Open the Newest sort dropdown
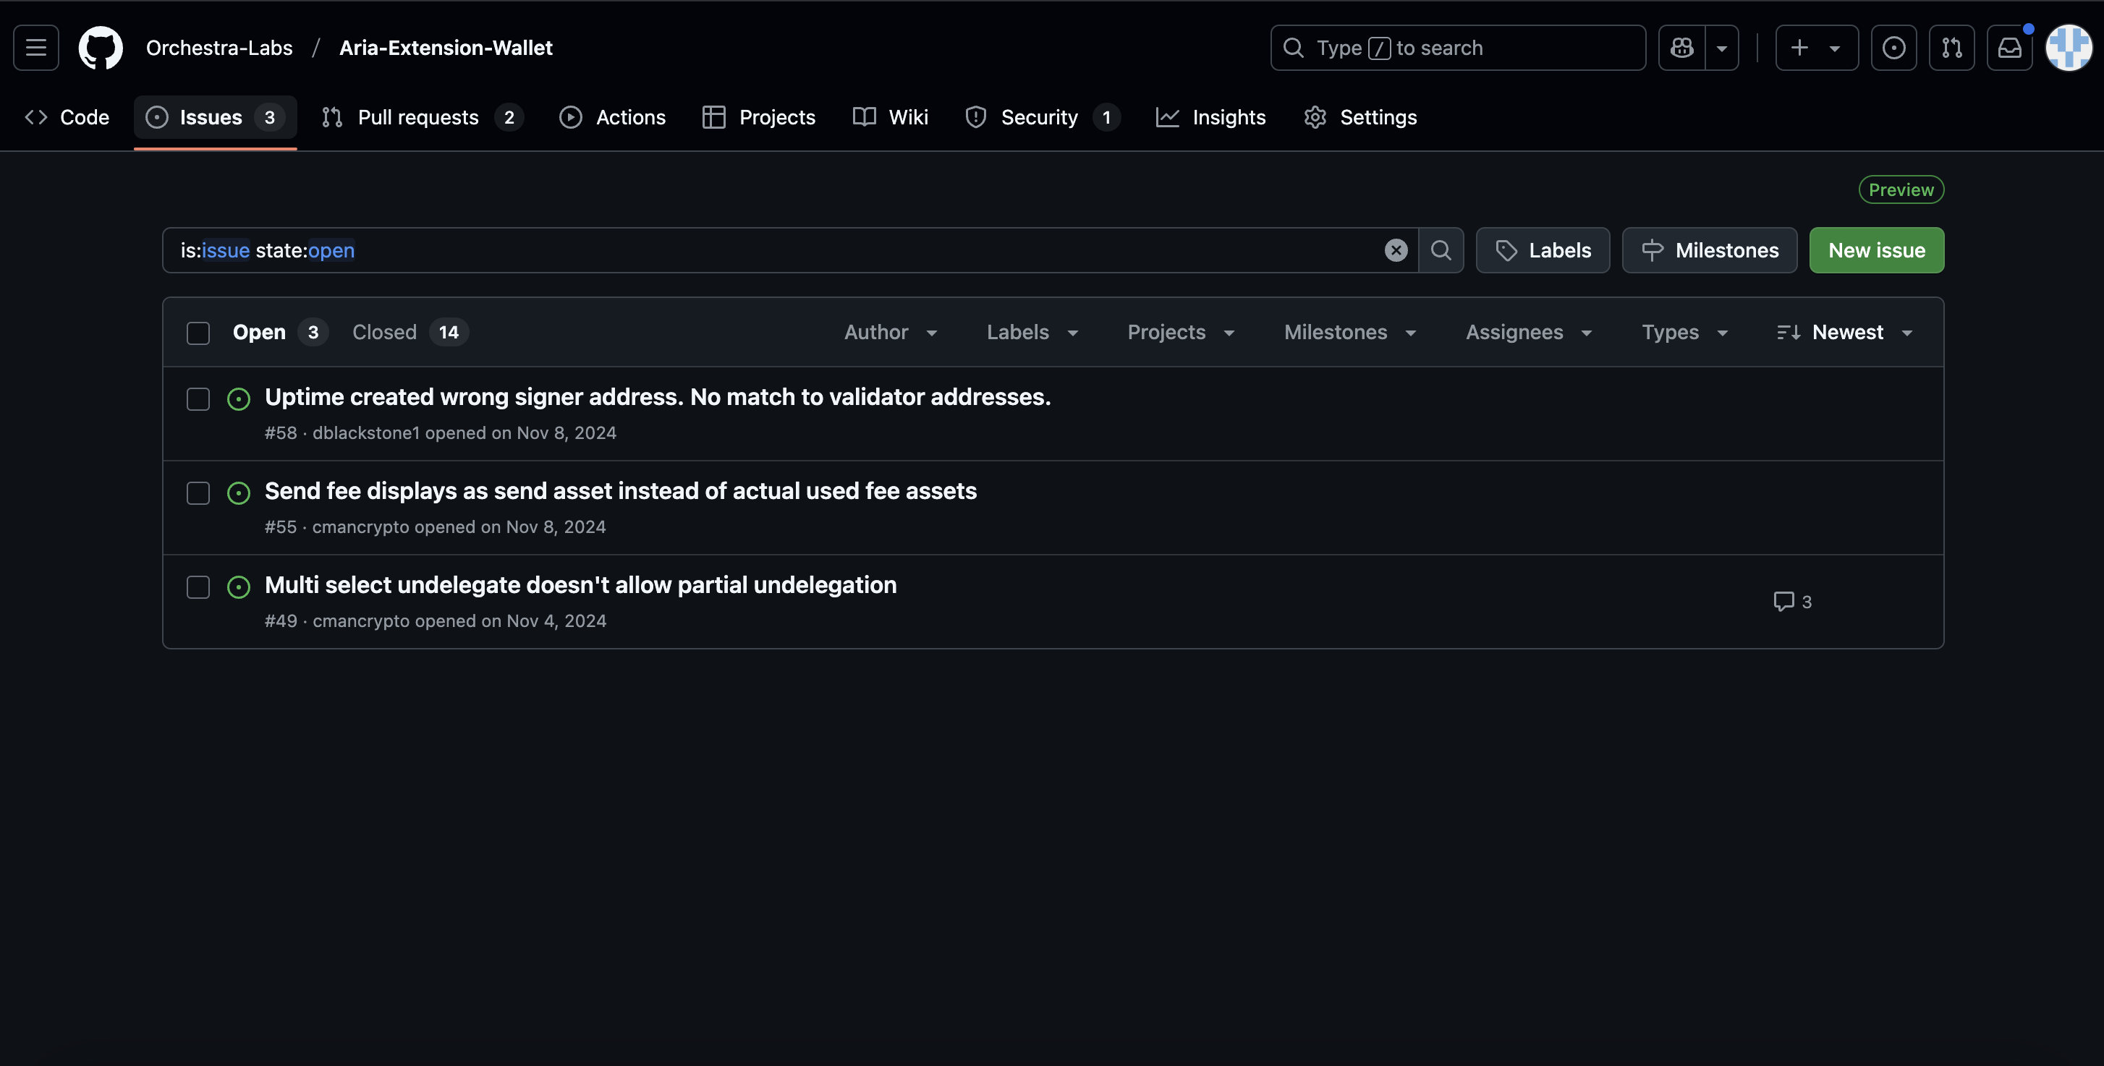2104x1066 pixels. (1845, 332)
